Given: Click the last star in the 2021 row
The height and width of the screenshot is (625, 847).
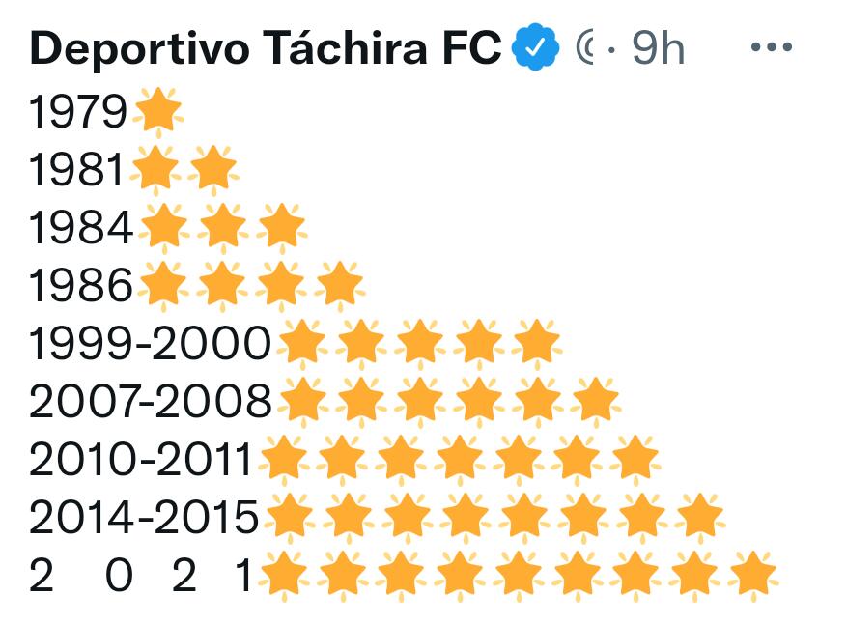Looking at the screenshot, I should click(753, 576).
